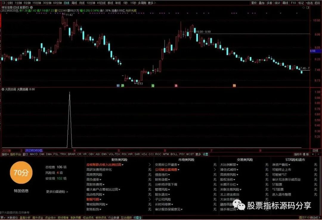
Task: Toggle 侧边栏 sidebar
Action: click(315, 218)
